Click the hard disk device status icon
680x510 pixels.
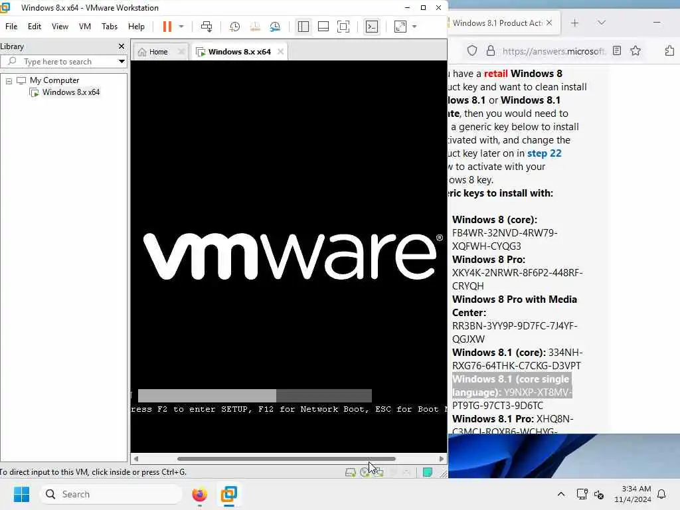(351, 472)
